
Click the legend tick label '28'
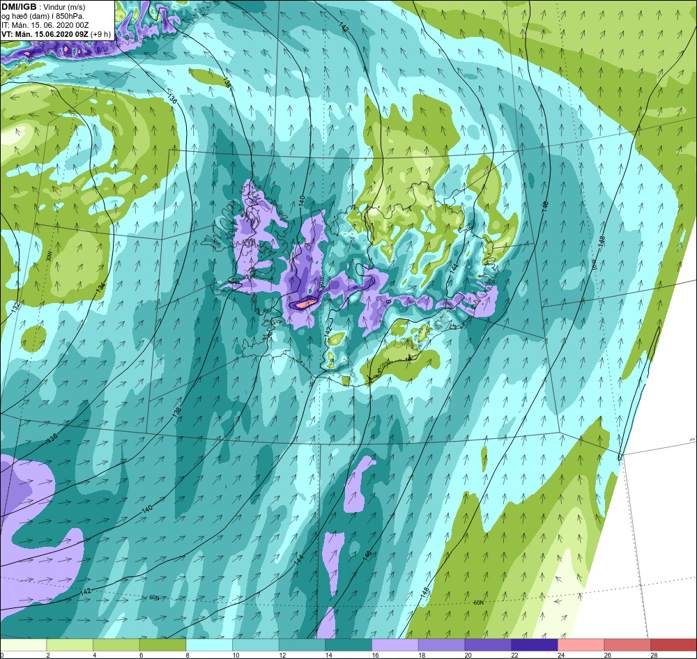[654, 655]
